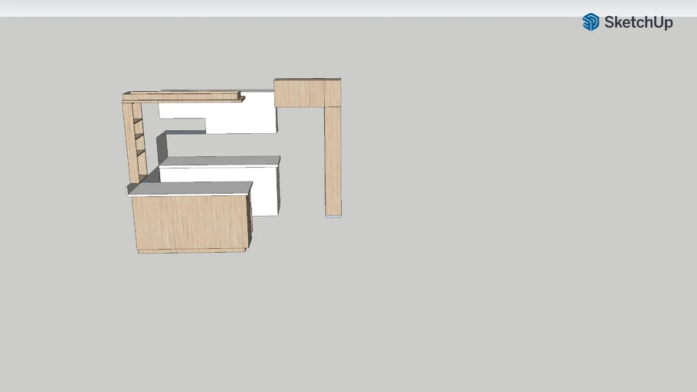Click the long horizontal wood top shelf
Screen dimensions: 697x392
tap(182, 97)
